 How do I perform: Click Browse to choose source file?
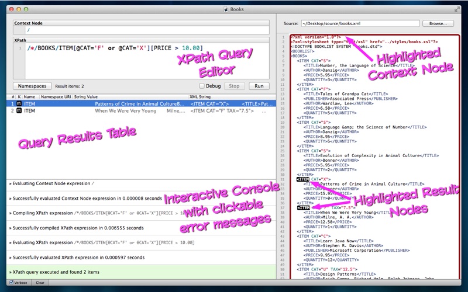(438, 23)
